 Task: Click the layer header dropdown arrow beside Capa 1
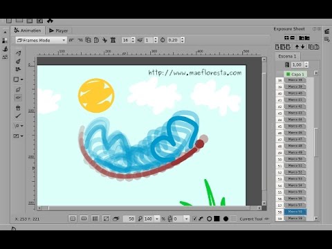(316, 73)
